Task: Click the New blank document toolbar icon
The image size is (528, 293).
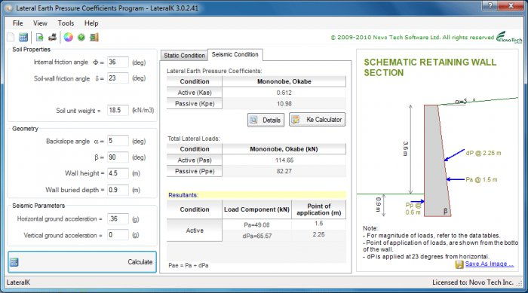Action: tap(11, 38)
